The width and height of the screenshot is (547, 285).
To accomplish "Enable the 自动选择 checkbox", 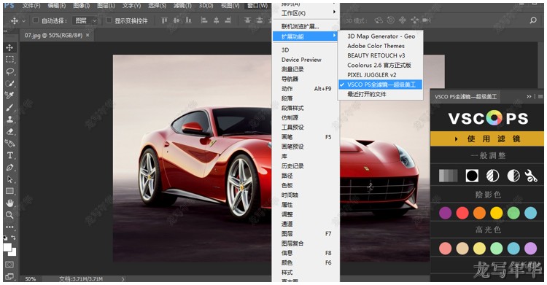I will coord(35,20).
